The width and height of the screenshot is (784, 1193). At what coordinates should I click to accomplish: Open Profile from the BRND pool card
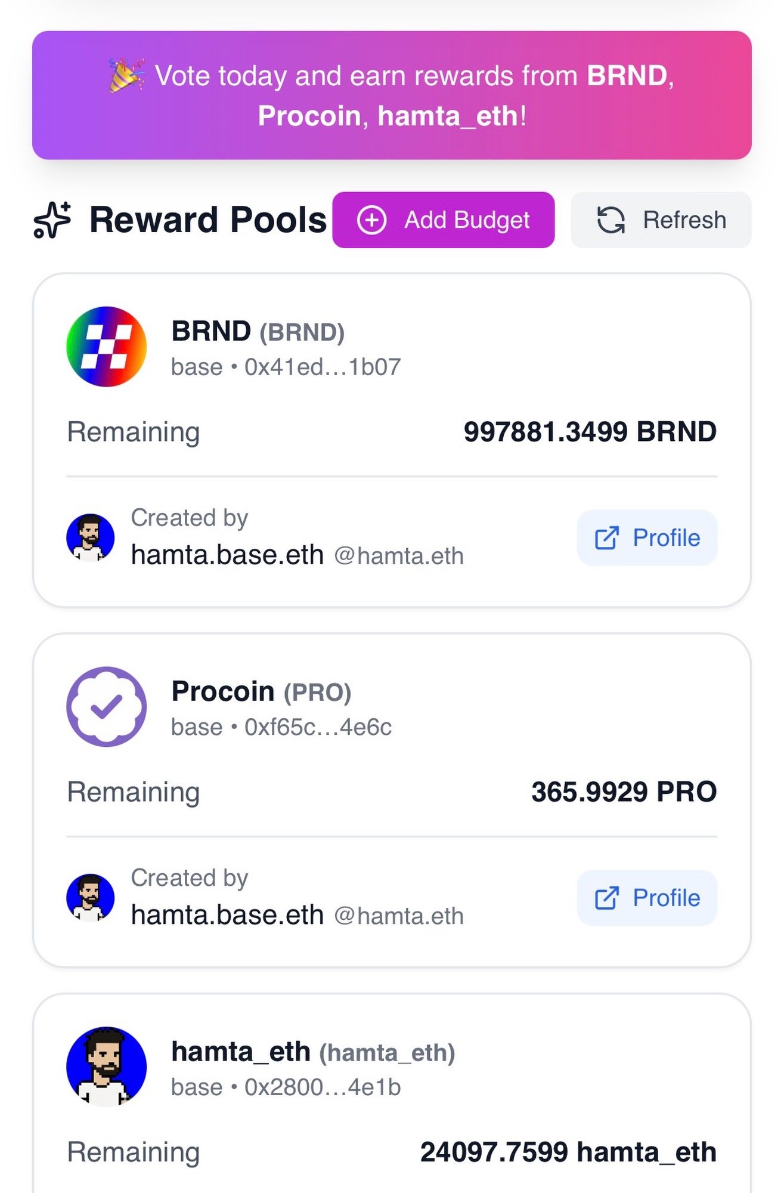tap(647, 537)
